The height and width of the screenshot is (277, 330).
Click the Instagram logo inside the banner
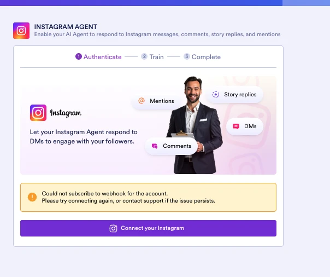(38, 113)
